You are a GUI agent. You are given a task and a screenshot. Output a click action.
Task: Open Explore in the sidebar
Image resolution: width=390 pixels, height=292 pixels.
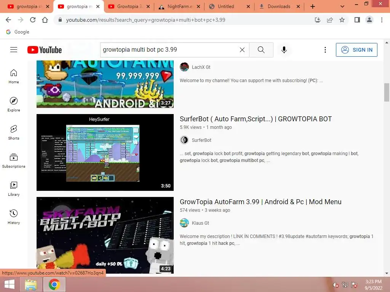pyautogui.click(x=14, y=105)
